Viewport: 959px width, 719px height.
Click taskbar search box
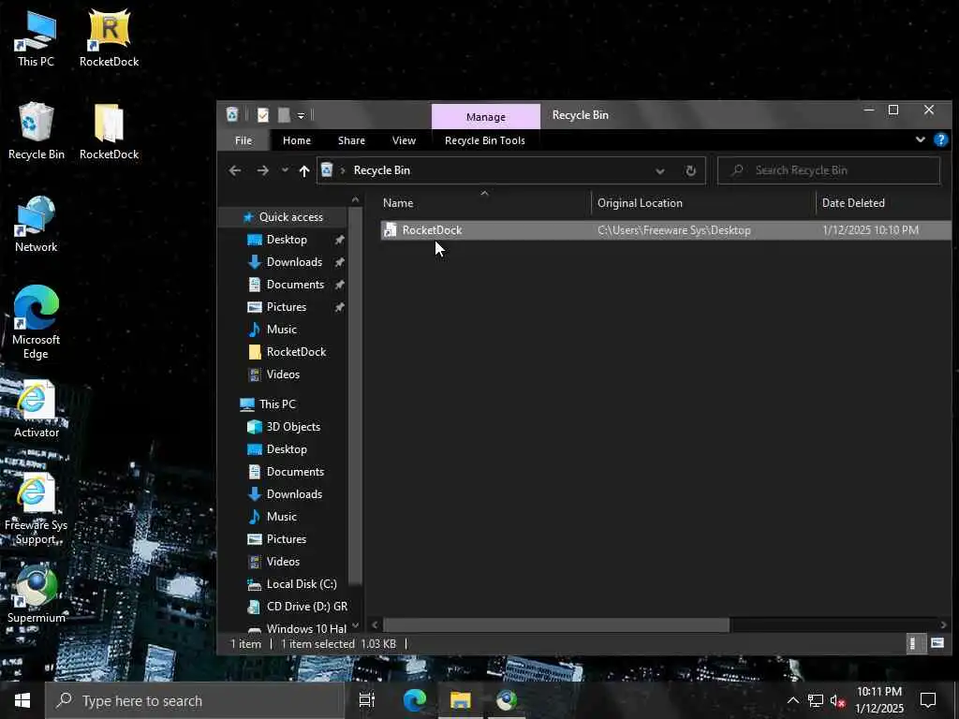coord(195,700)
